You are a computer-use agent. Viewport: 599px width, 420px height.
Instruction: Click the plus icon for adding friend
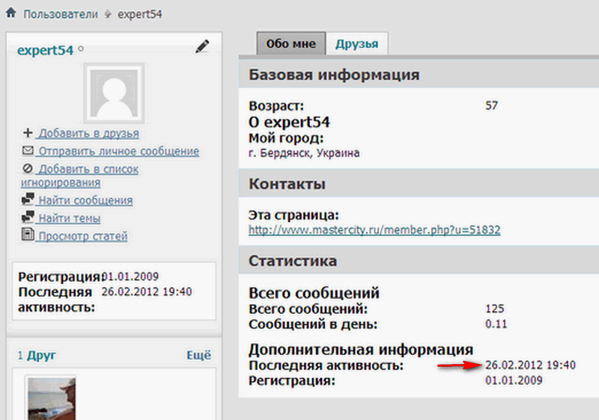28,132
